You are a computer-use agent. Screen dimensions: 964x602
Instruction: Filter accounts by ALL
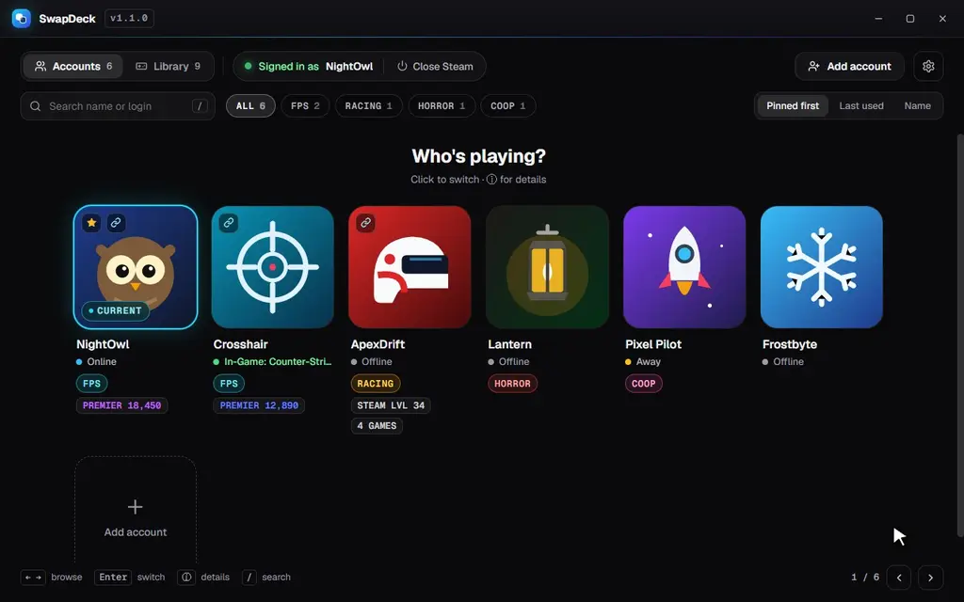250,105
